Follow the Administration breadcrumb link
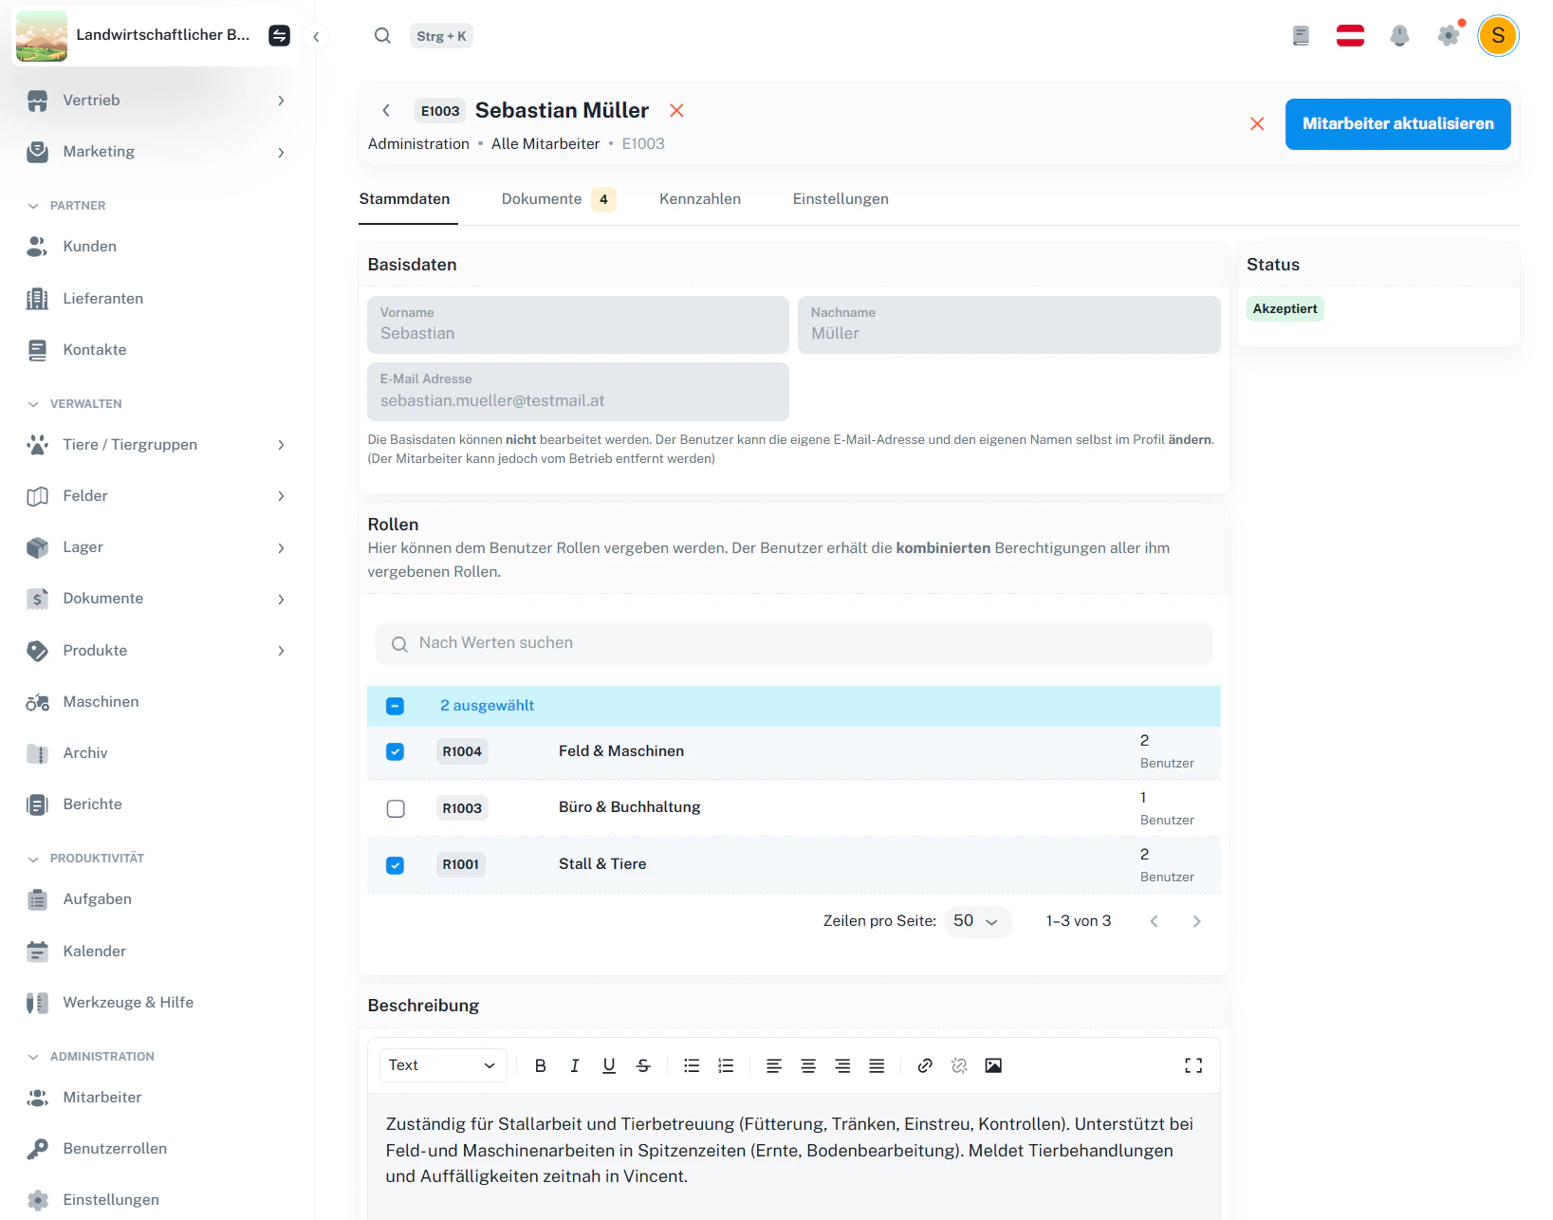This screenshot has height=1220, width=1553. [418, 144]
